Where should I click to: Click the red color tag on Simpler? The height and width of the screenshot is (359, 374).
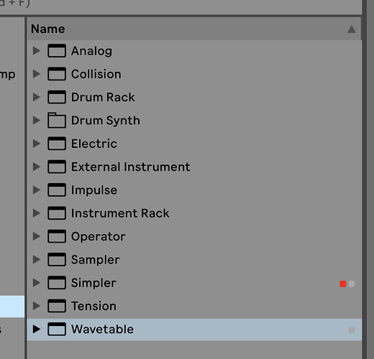point(343,284)
